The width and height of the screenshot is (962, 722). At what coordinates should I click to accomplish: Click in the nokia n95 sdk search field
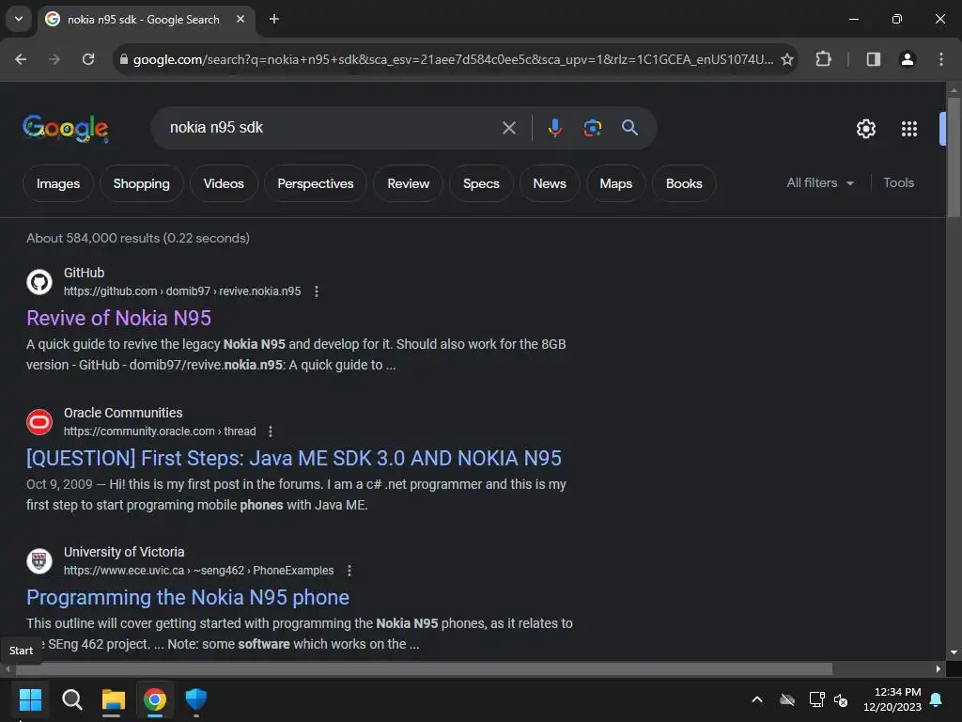click(x=332, y=128)
